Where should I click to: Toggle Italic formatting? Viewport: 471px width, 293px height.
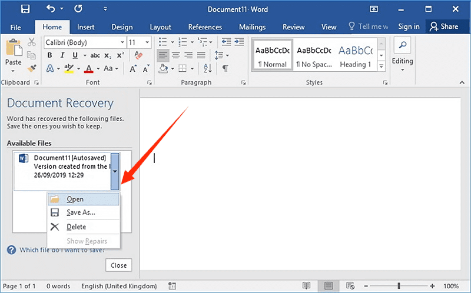(62, 55)
